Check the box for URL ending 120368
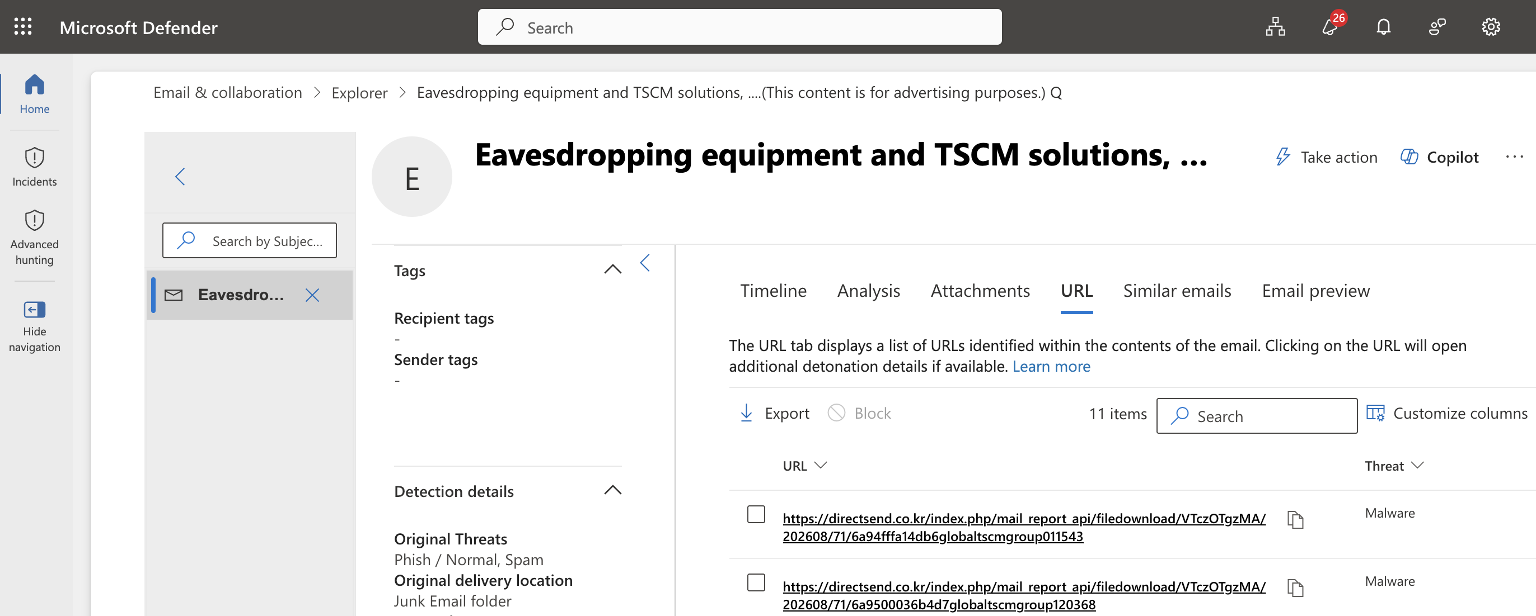 coord(756,582)
